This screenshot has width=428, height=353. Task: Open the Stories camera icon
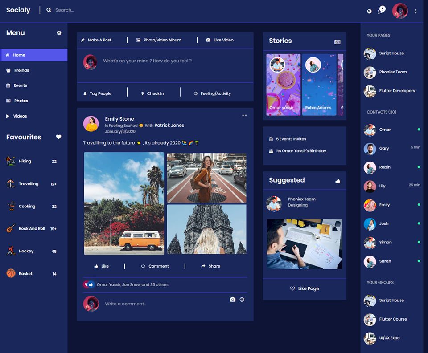tap(337, 41)
